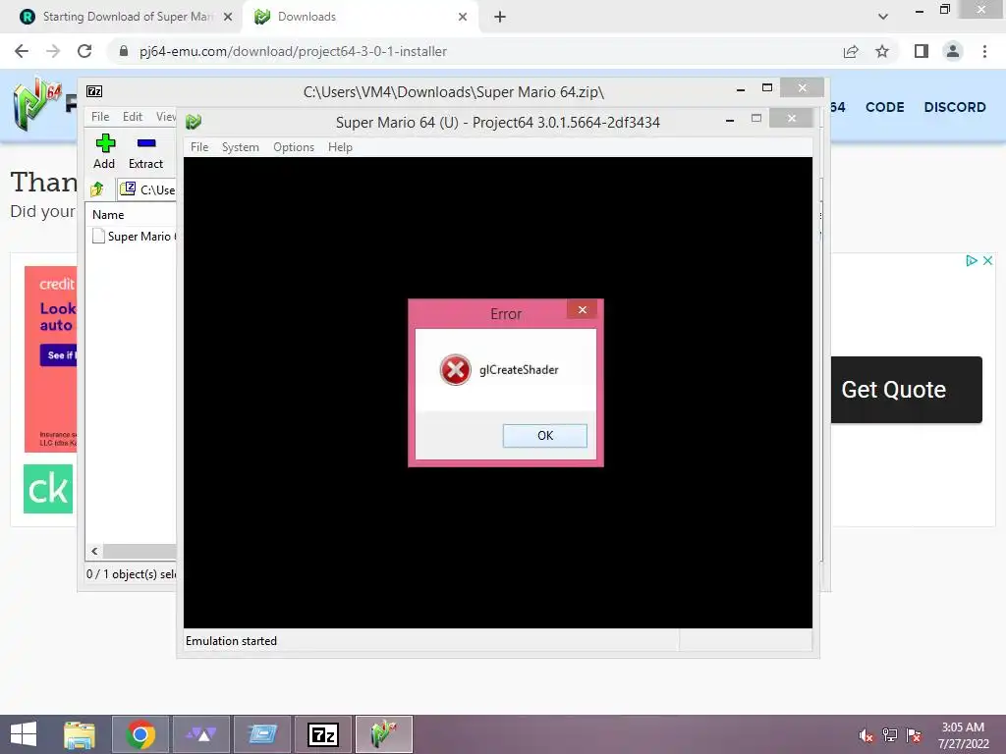Open the Project64 File menu
The image size is (1006, 754).
199,147
